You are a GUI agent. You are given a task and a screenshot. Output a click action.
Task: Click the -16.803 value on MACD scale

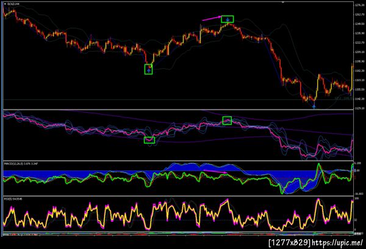[359, 194]
